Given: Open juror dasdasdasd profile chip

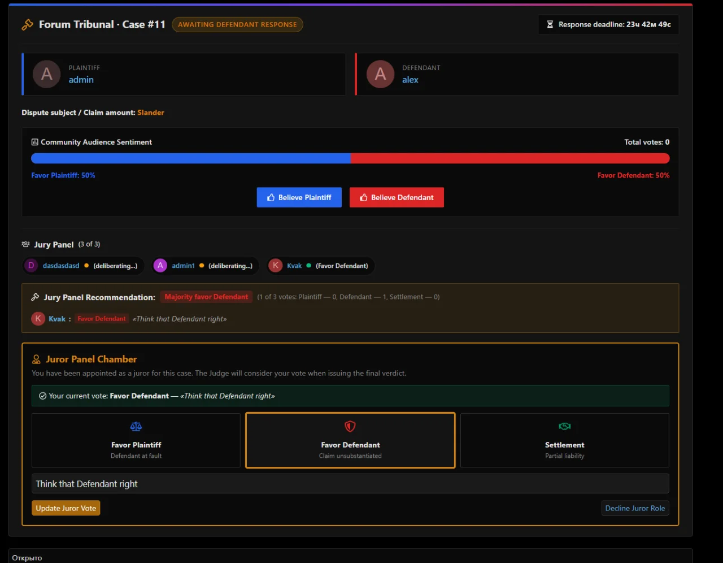Looking at the screenshot, I should 84,266.
